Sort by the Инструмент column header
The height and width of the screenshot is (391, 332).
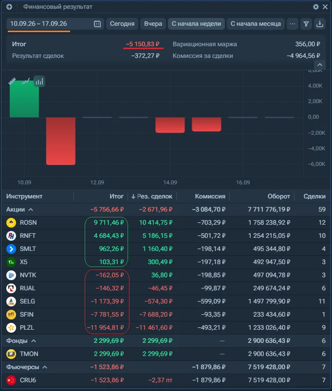[x=24, y=196]
